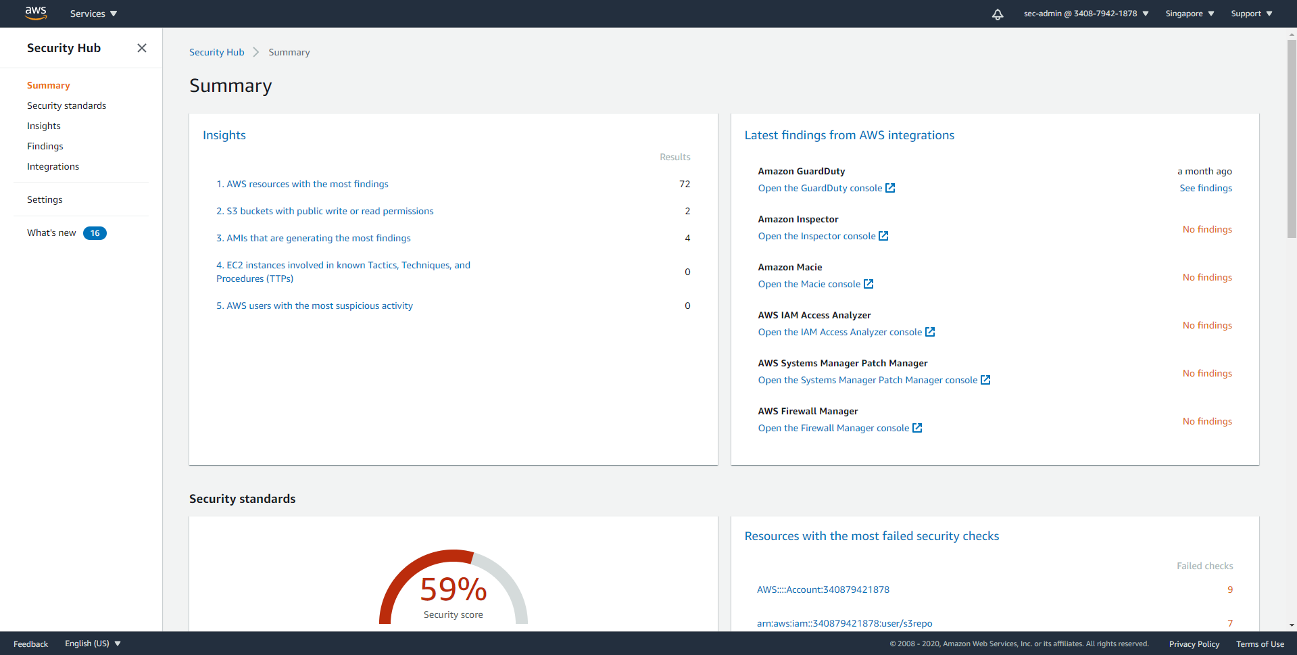
Task: Open Insights from the sidebar
Action: 44,126
